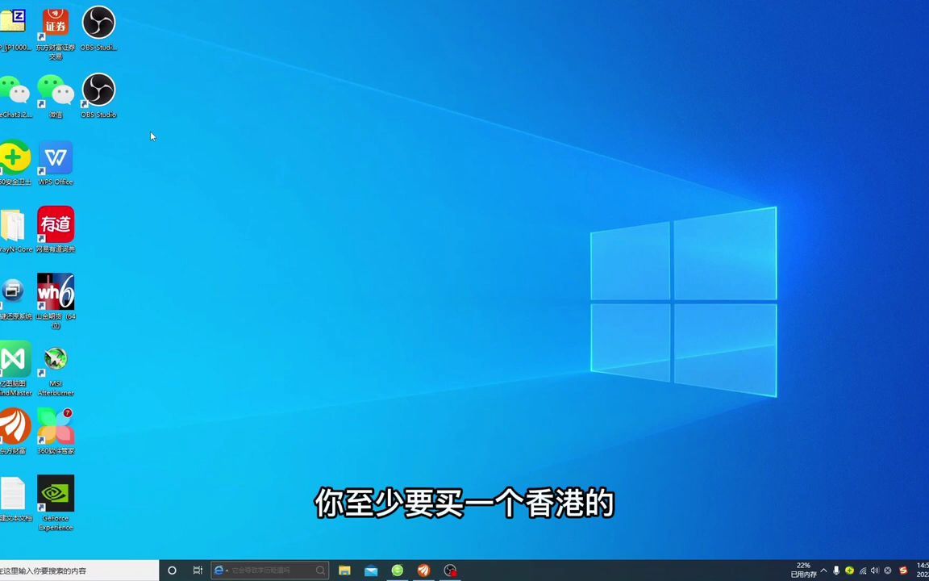The image size is (929, 581).
Task: Switch to OBS recording icon on taskbar
Action: [450, 571]
